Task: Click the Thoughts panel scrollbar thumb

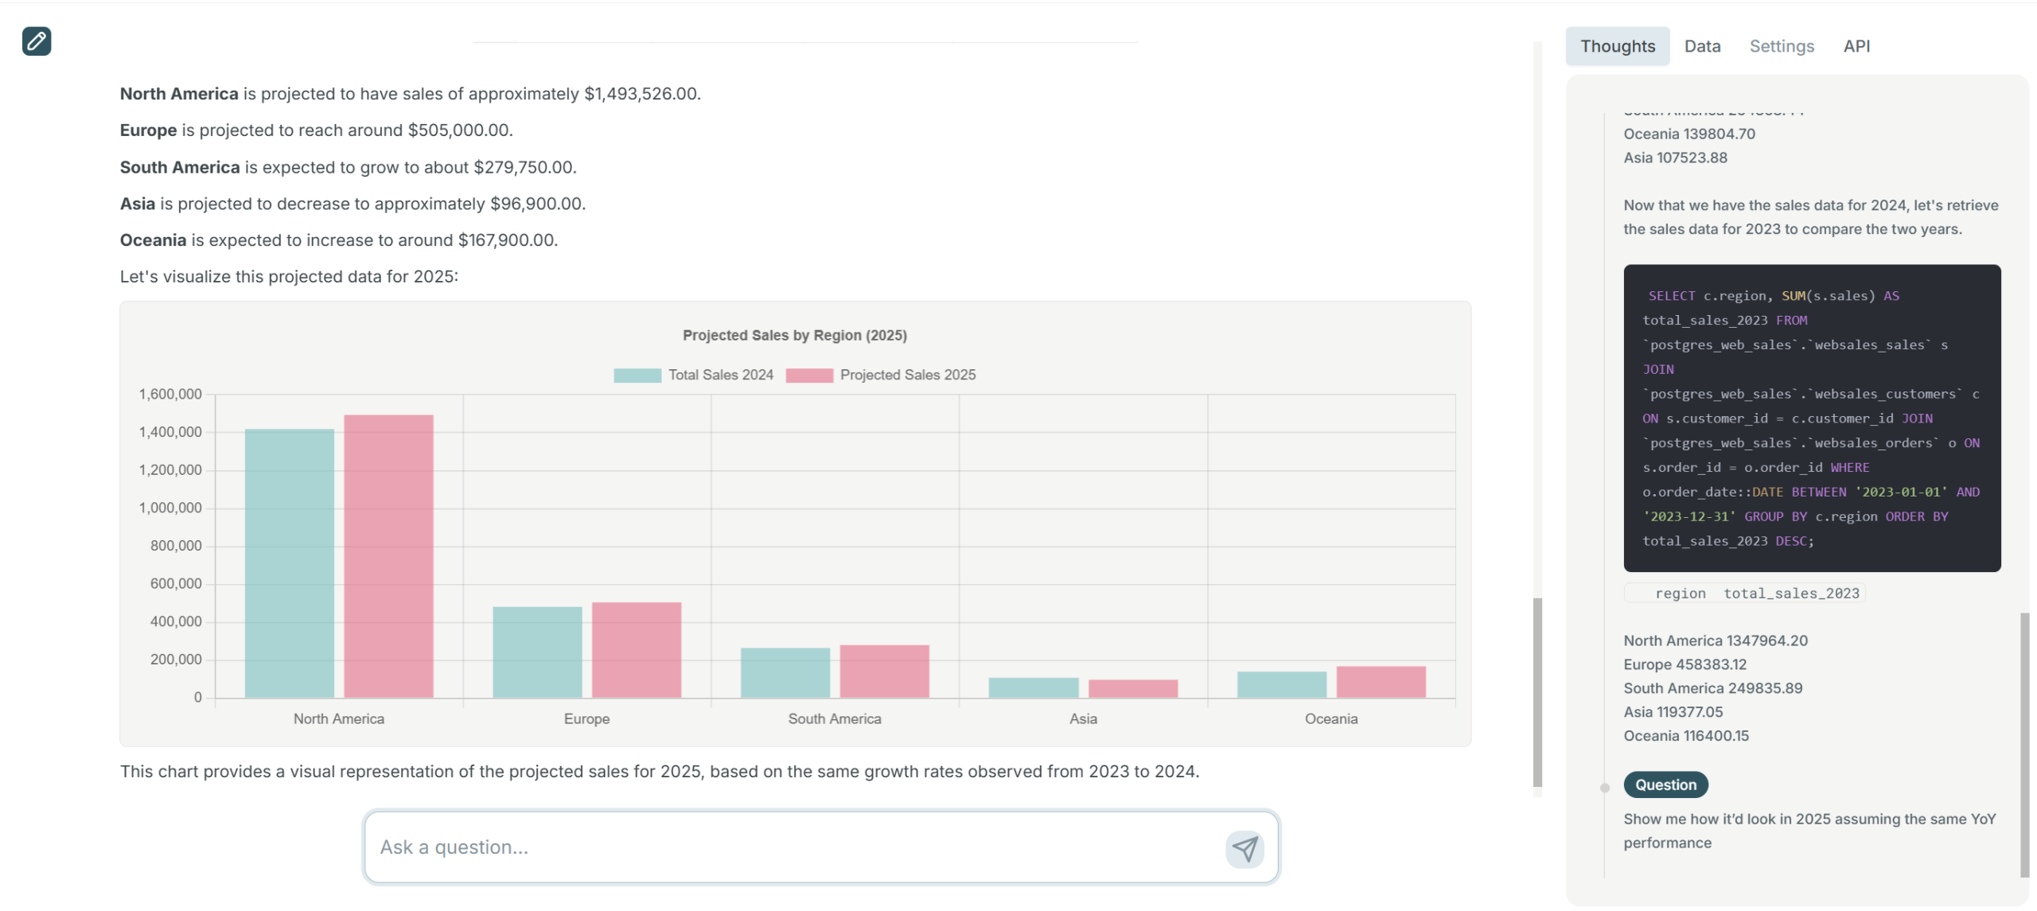Action: (2024, 744)
